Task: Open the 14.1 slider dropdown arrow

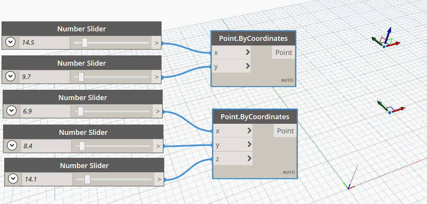Action: coord(13,179)
